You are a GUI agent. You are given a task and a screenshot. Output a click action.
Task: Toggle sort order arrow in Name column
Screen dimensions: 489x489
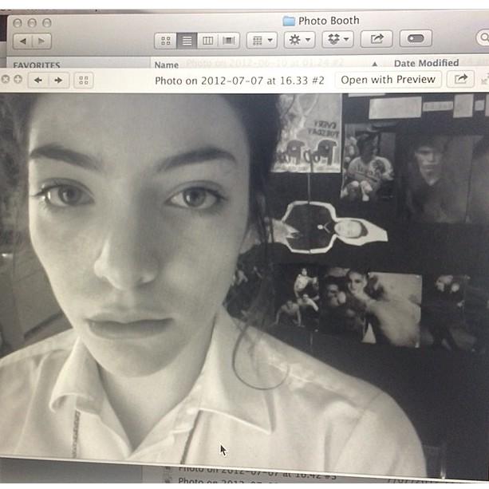[x=375, y=64]
